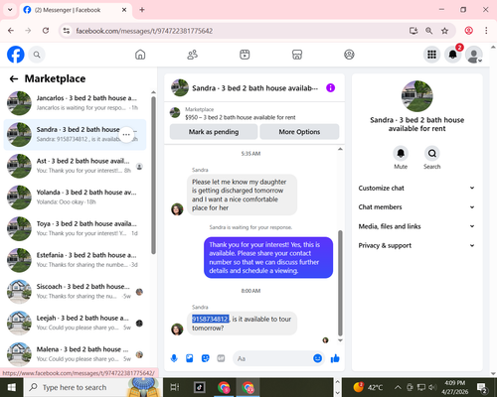The height and width of the screenshot is (397, 497).
Task: Close the Messenger | Facebook tab
Action: click(124, 10)
